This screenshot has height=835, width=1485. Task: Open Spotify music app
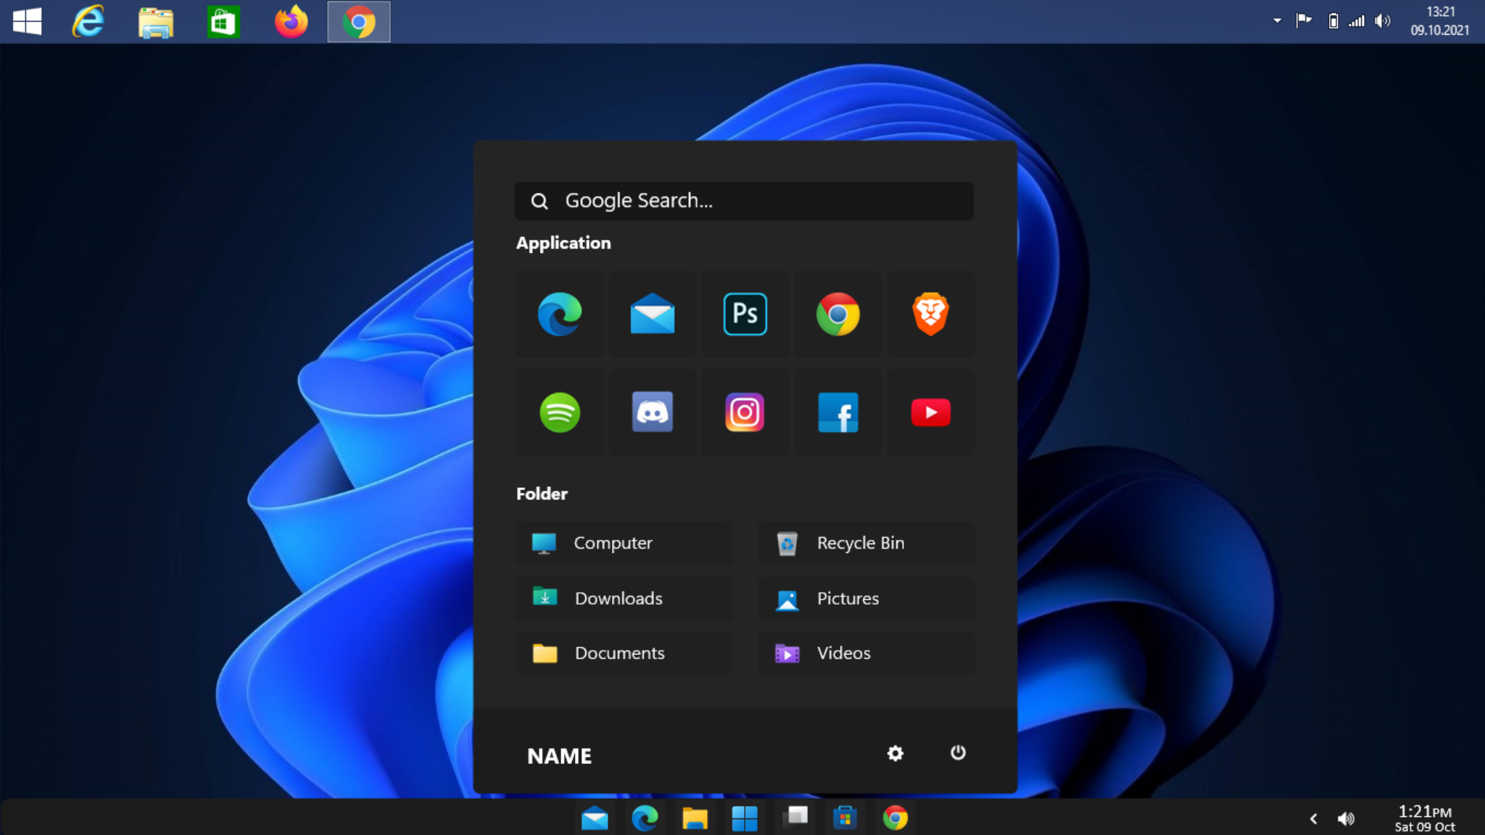click(x=560, y=412)
